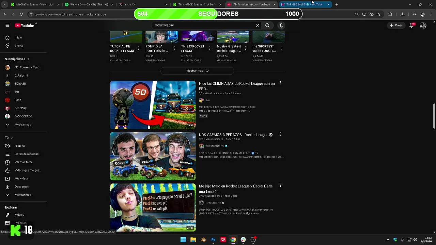Open Photoshop from the taskbar
Viewport: 436px width, 245px height.
point(213,240)
